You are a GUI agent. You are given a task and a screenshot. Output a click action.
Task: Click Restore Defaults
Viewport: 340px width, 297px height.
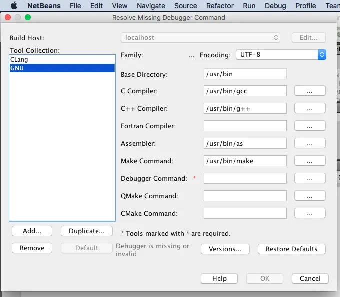(291, 249)
